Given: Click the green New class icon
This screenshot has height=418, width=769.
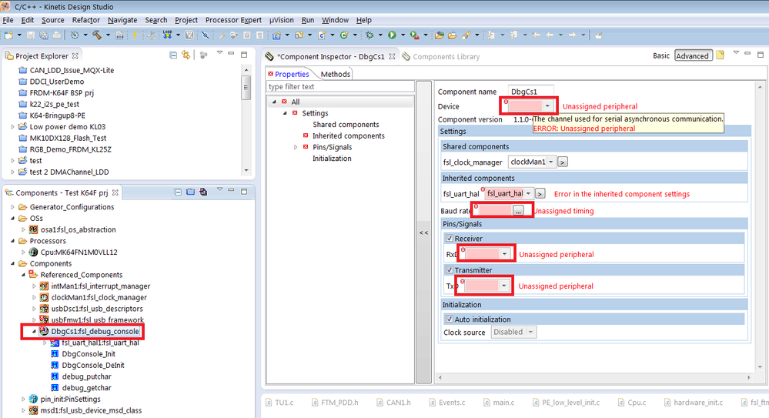Looking at the screenshot, I should 344,35.
